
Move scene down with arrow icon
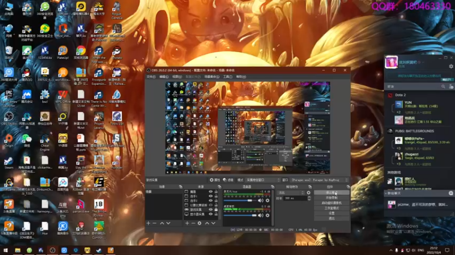[x=168, y=223]
